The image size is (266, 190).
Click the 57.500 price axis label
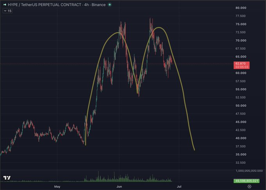point(241,81)
